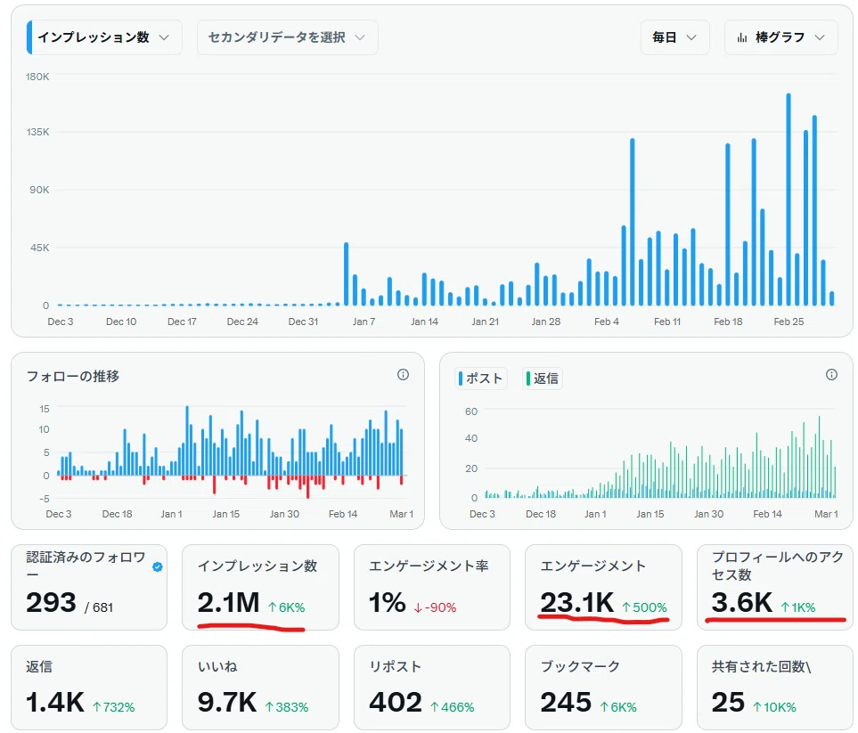Screen dimensions: 858x733
Task: Select the プロフィールへのアクセス数 3.6K card
Action: pyautogui.click(x=775, y=587)
